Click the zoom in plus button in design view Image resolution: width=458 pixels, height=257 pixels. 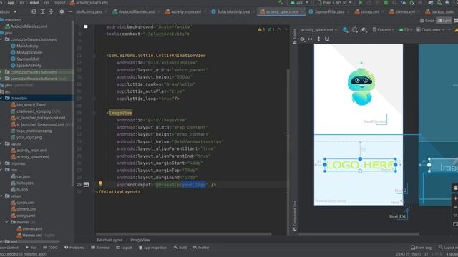pos(455,198)
